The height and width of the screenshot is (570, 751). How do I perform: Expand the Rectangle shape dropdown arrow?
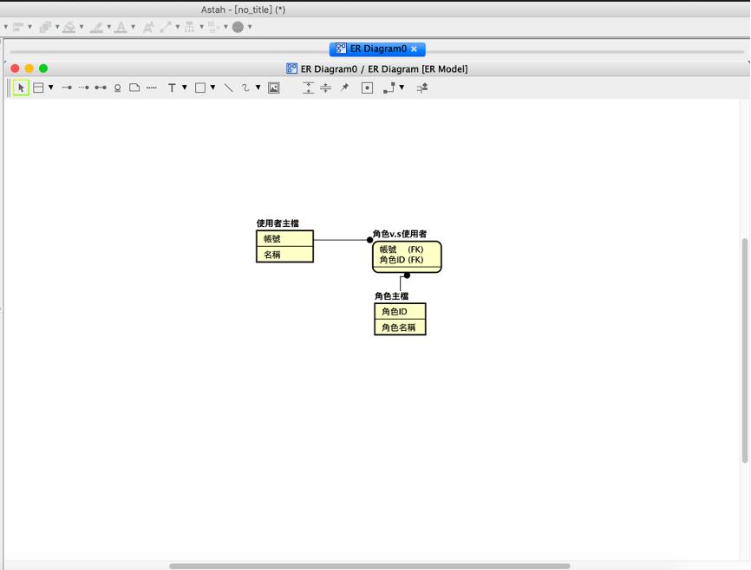coord(212,87)
